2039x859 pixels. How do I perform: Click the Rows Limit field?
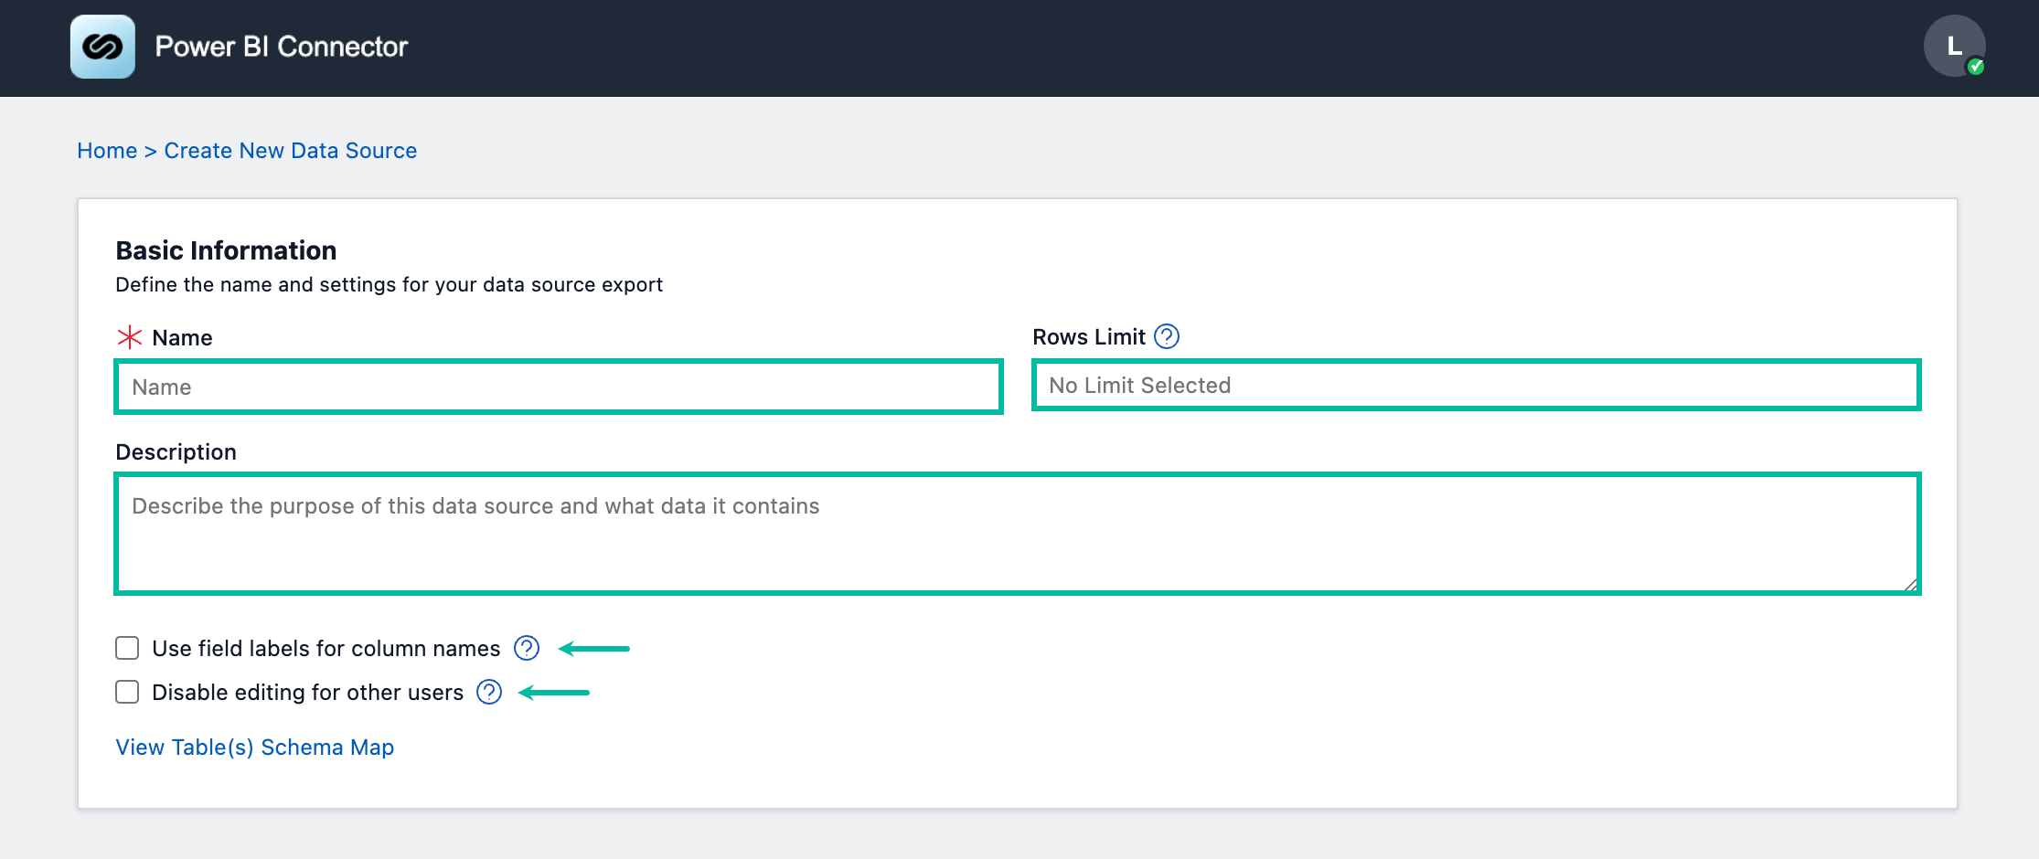[x=1477, y=386]
